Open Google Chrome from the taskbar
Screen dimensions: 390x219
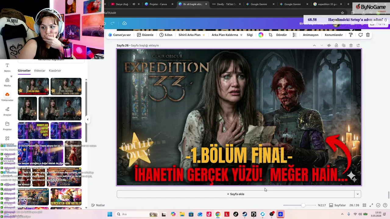click(218, 214)
